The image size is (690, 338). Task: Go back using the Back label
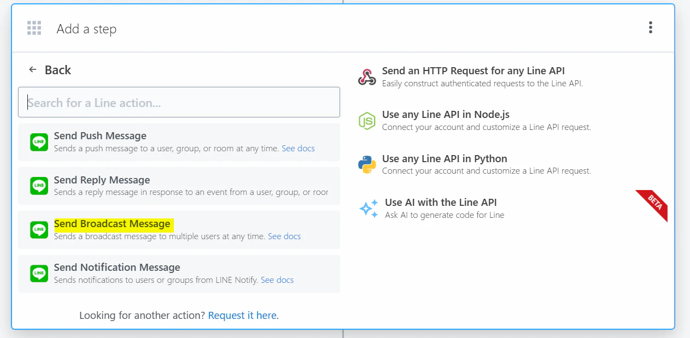coord(58,70)
